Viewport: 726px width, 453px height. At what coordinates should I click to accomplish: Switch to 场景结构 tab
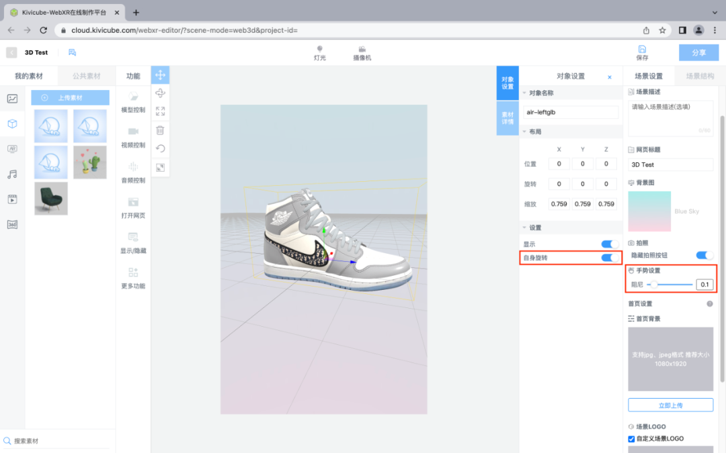[700, 76]
